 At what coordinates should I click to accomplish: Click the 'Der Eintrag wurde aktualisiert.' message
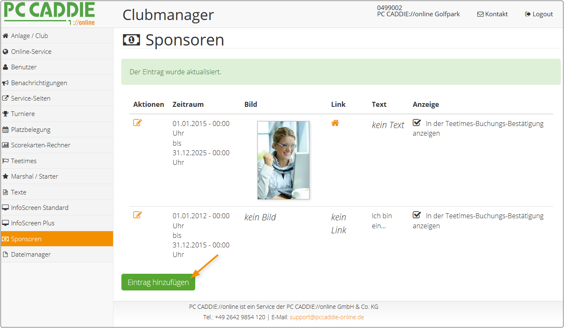coord(176,72)
